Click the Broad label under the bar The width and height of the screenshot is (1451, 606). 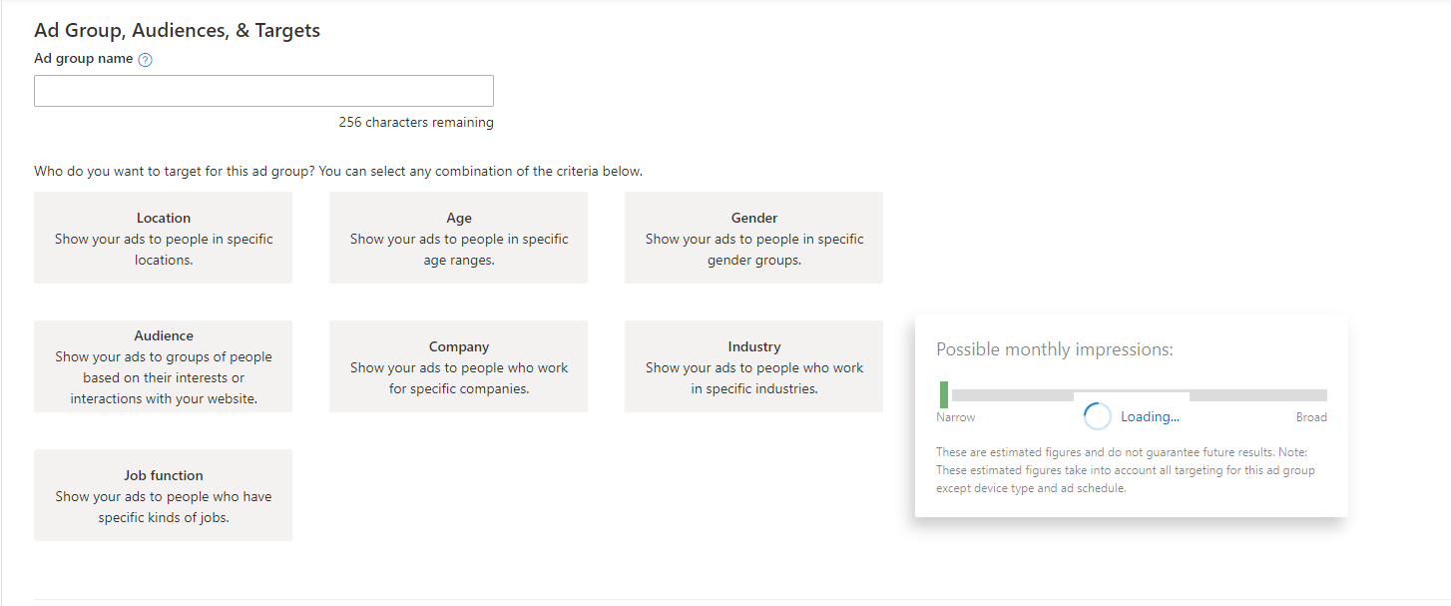pyautogui.click(x=1311, y=417)
